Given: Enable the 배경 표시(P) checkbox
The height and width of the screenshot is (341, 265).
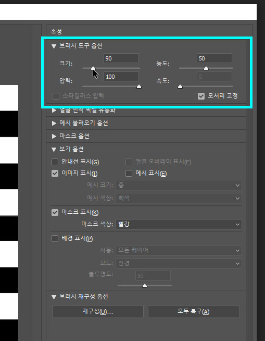Looking at the screenshot, I should pos(55,239).
